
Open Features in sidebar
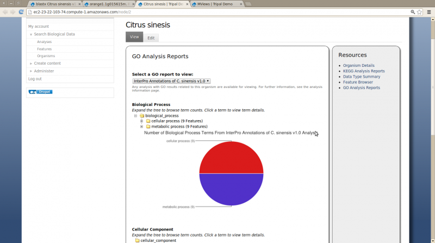tap(45, 49)
